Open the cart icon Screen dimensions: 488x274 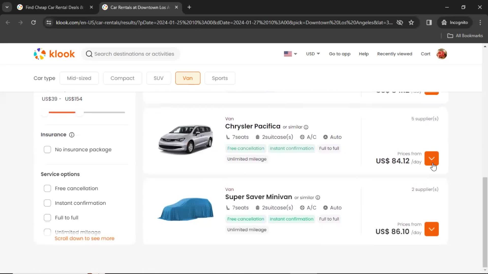click(426, 54)
